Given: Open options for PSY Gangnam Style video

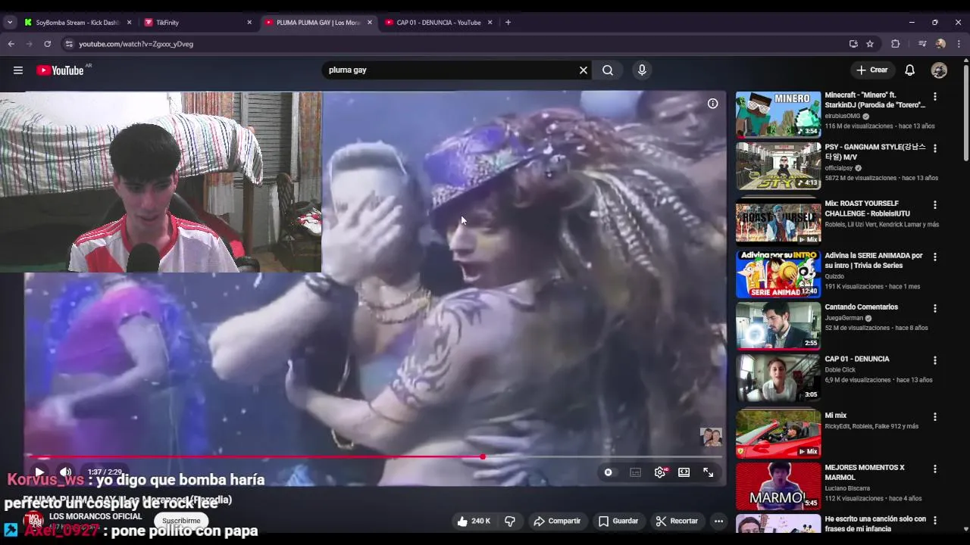Looking at the screenshot, I should pyautogui.click(x=935, y=148).
